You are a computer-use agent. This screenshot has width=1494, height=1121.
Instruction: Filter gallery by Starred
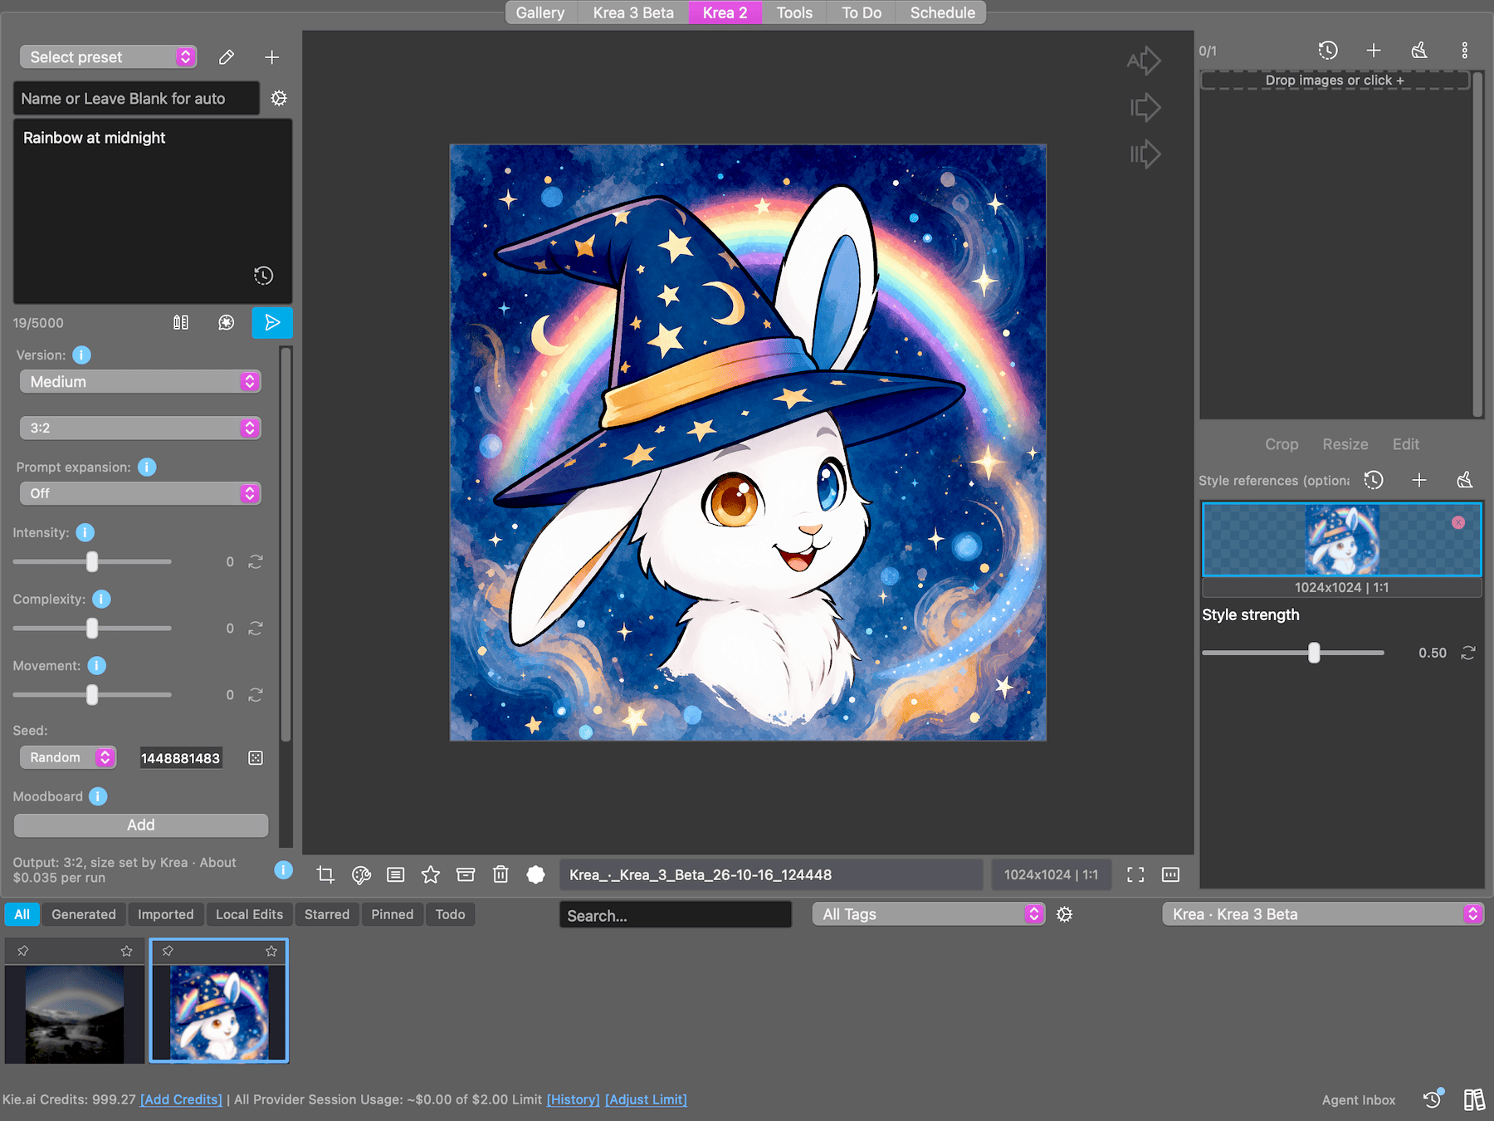click(x=327, y=914)
